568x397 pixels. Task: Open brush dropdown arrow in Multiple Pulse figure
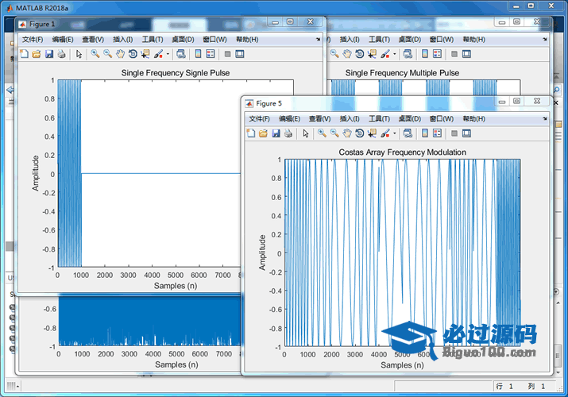coord(395,54)
